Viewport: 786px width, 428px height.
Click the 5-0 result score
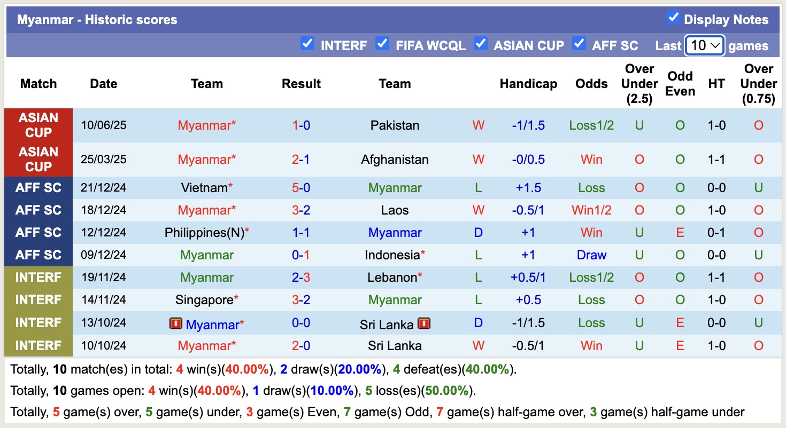point(301,188)
